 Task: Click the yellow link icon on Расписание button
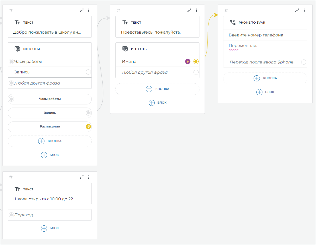[88, 127]
